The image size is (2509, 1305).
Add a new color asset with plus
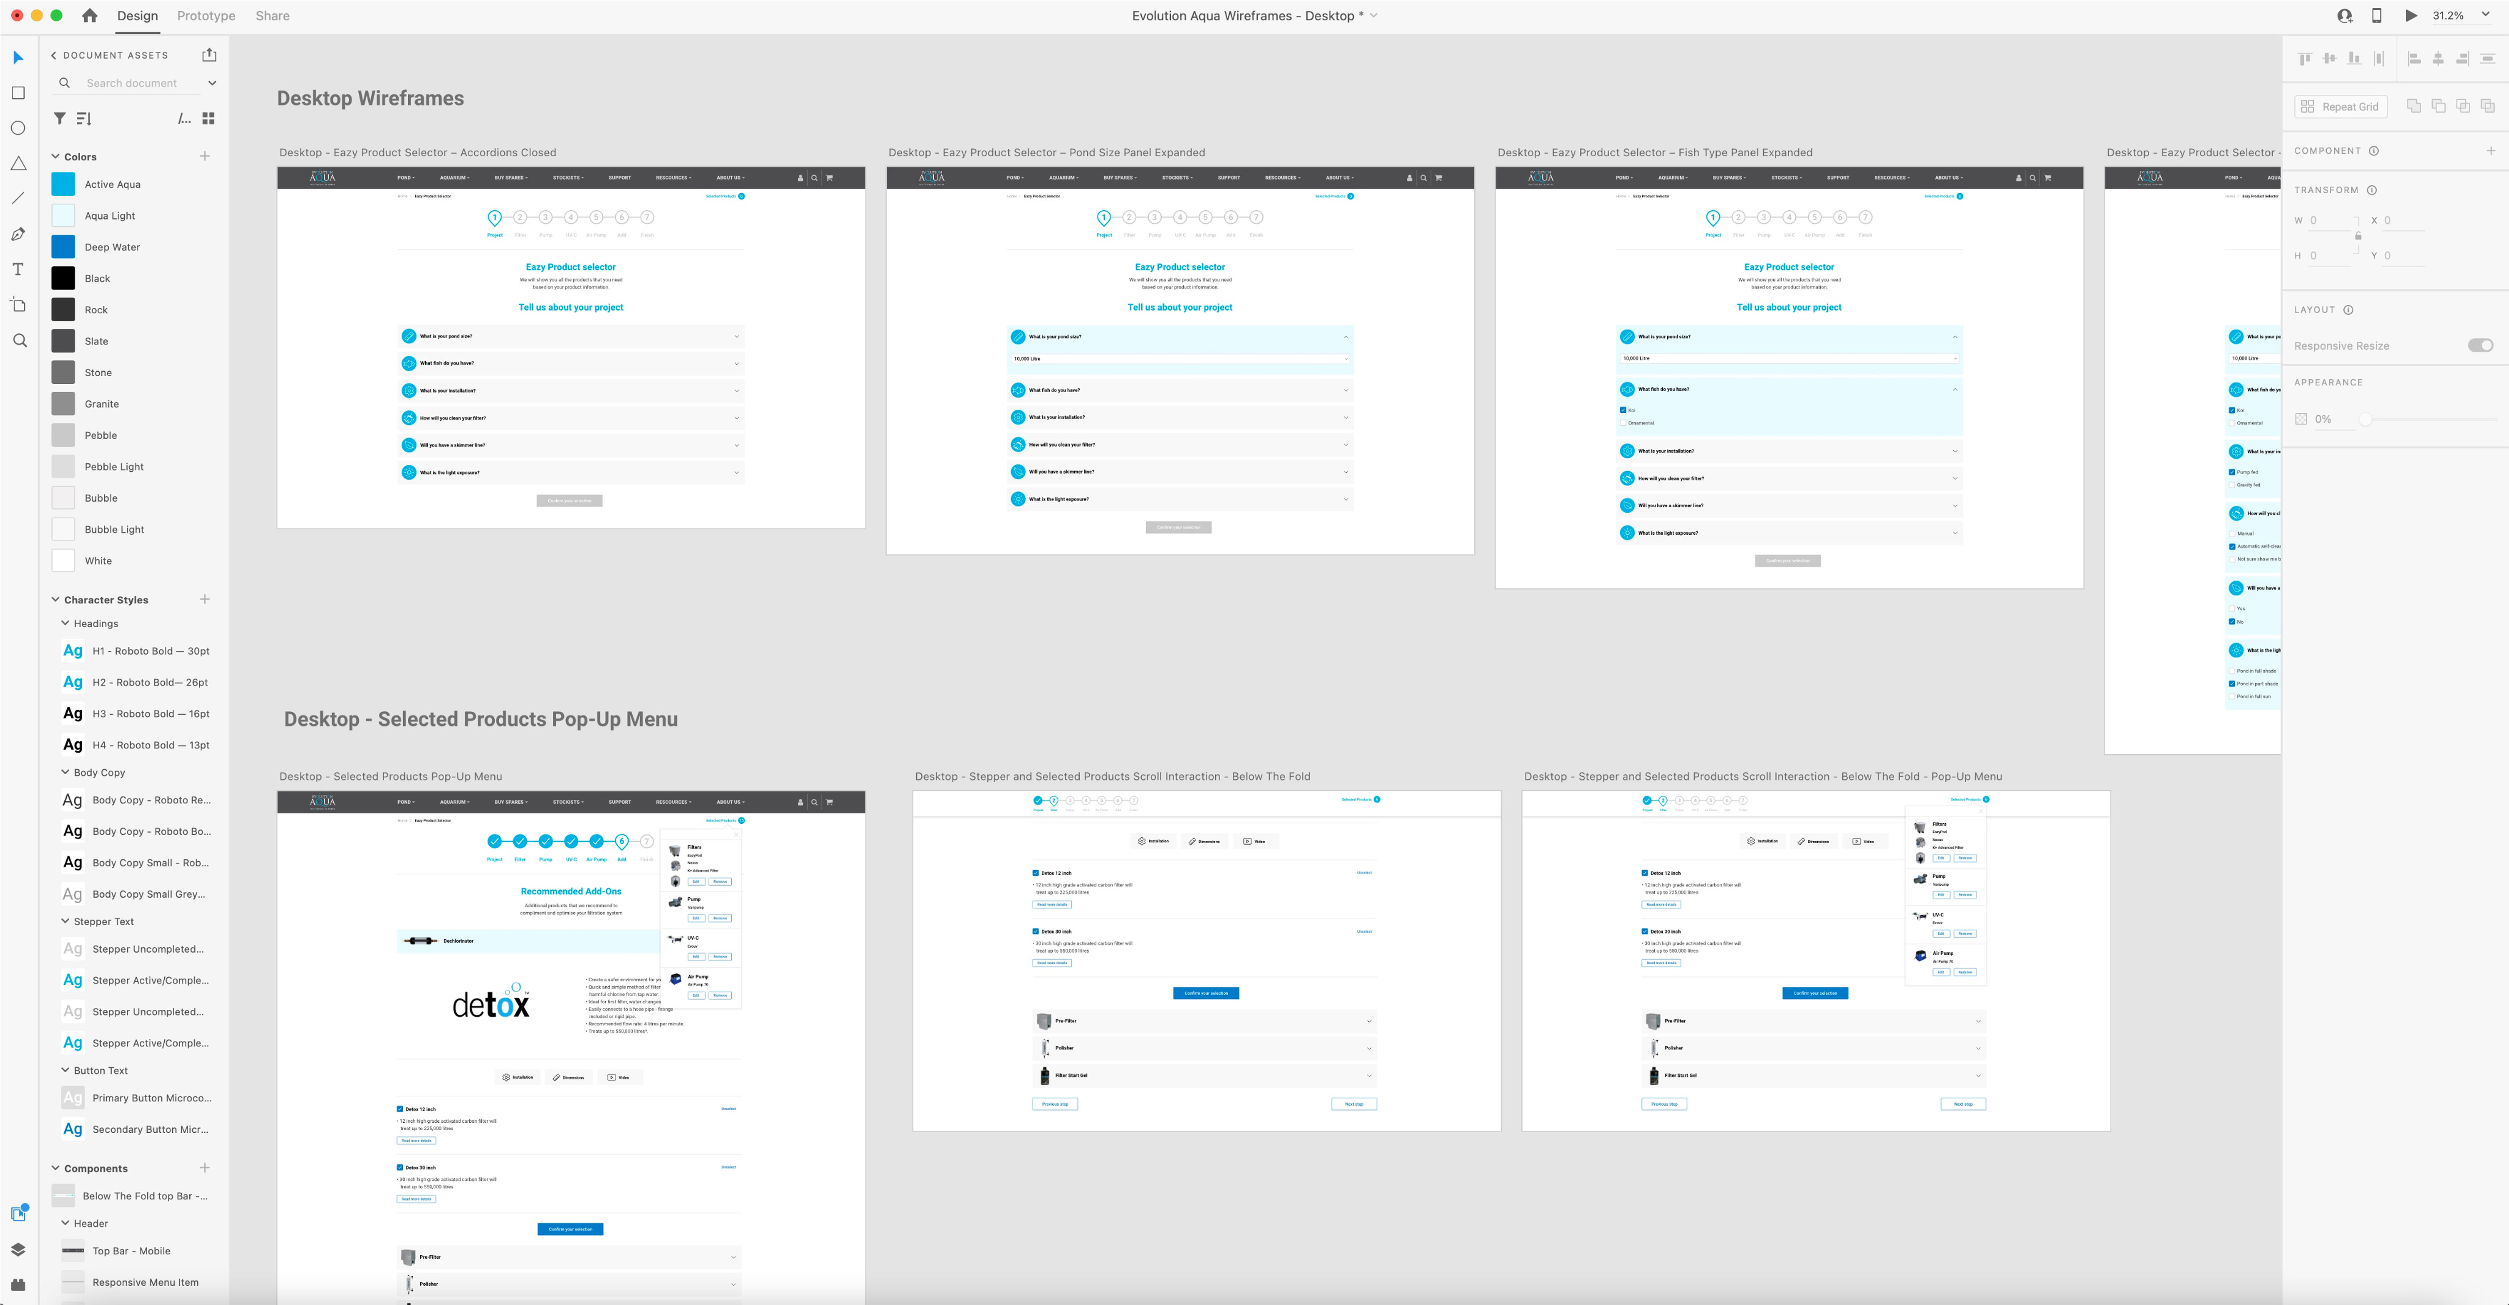pyautogui.click(x=204, y=156)
